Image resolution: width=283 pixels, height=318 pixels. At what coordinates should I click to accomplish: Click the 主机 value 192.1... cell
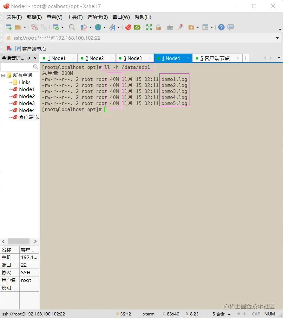(x=29, y=257)
